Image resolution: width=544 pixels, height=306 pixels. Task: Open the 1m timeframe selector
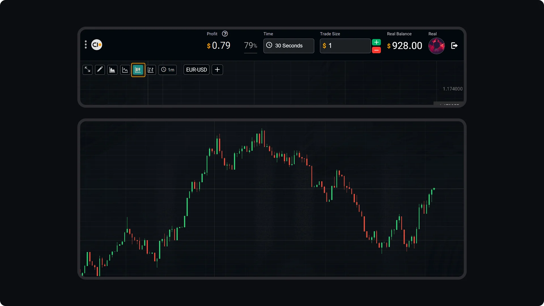click(x=167, y=70)
